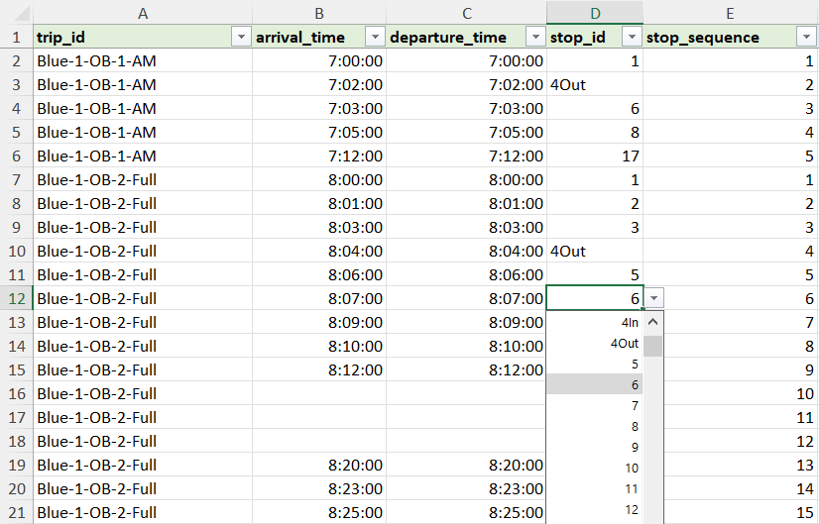Select column E by its header

point(730,12)
